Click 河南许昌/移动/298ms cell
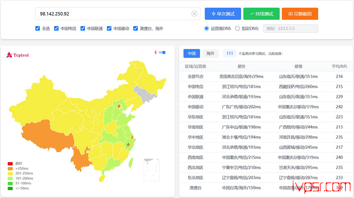 [x=298, y=137]
